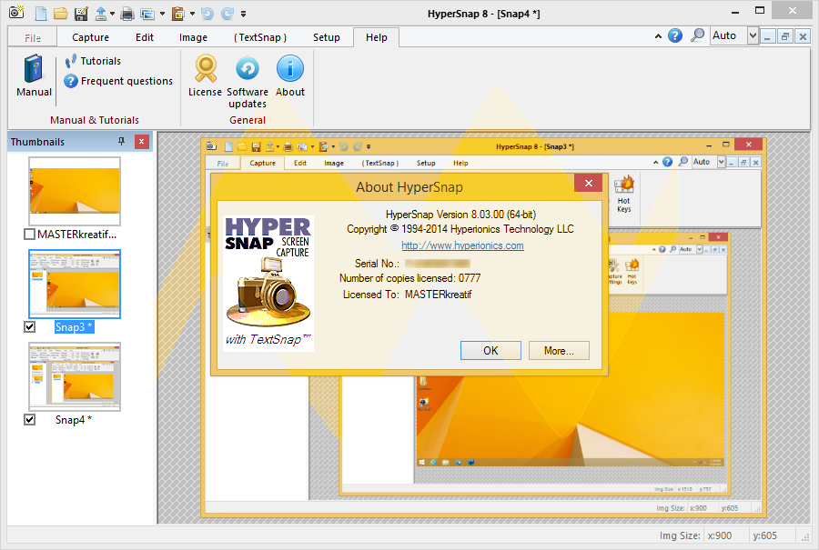This screenshot has height=550, width=819.
Task: Click OK in the captured About HyperSnap dialog
Action: pos(490,351)
